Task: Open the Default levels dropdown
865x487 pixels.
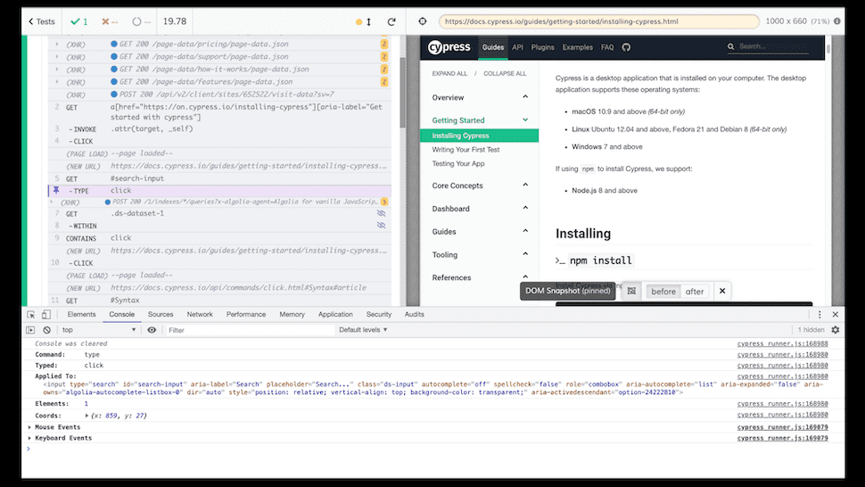Action: (363, 330)
